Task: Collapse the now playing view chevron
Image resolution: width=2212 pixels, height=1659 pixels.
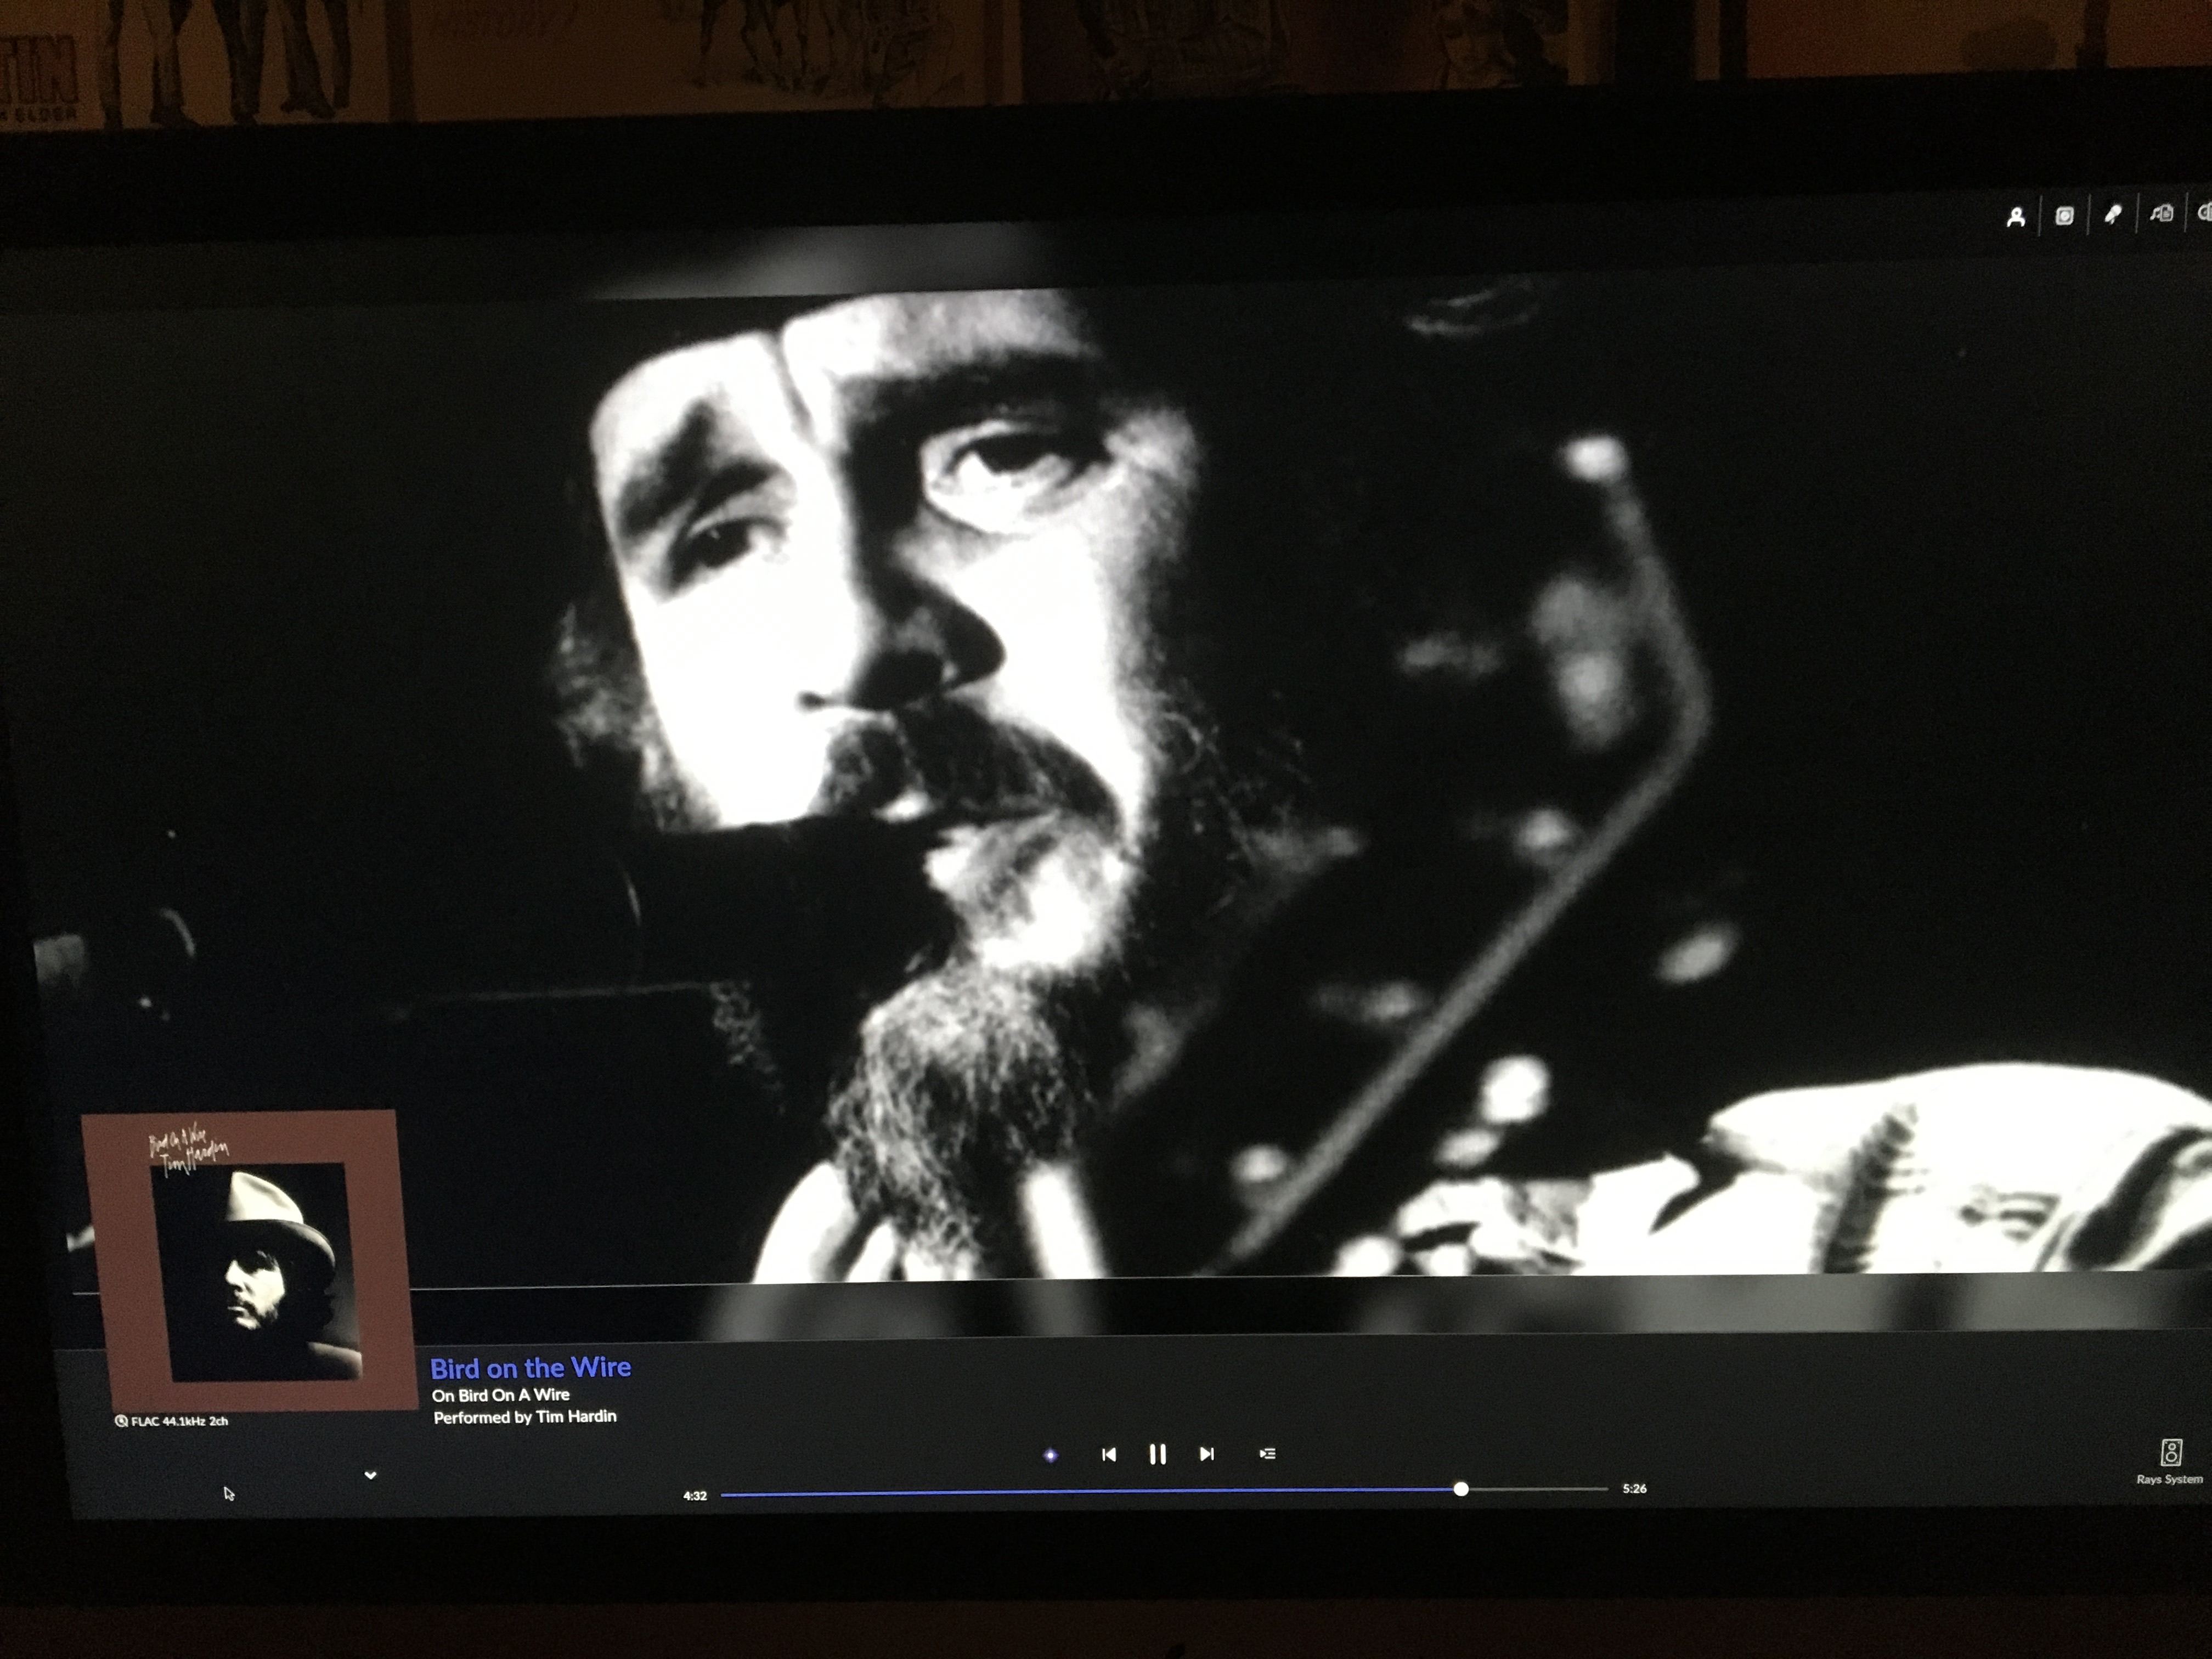Action: click(370, 1475)
